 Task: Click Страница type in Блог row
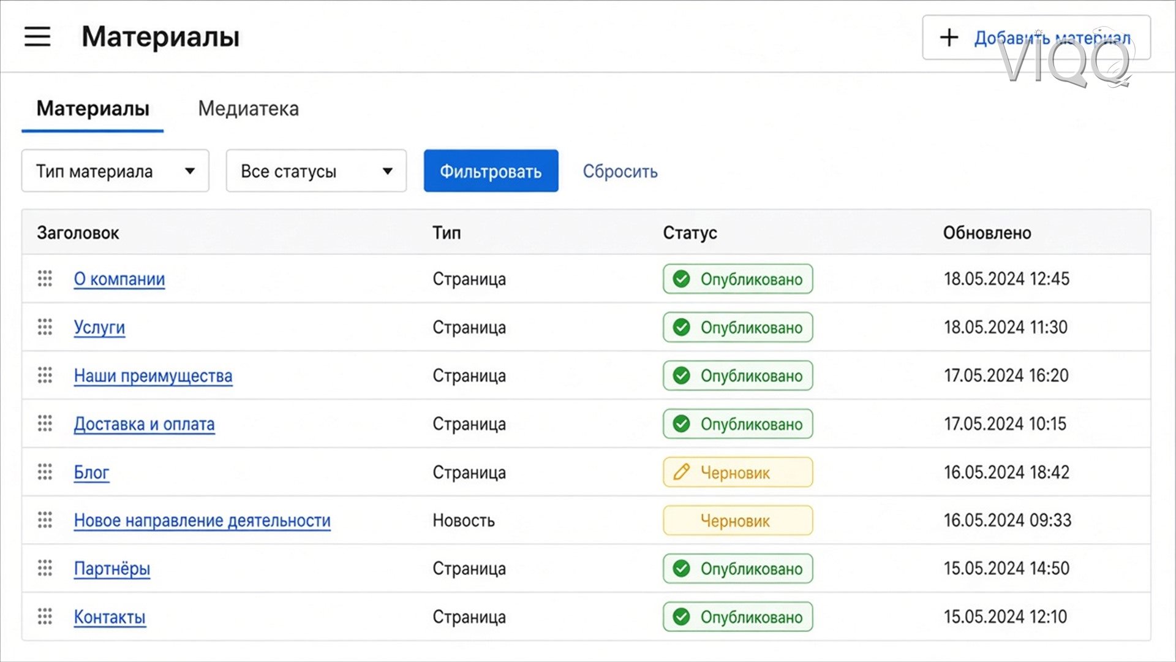click(x=469, y=473)
